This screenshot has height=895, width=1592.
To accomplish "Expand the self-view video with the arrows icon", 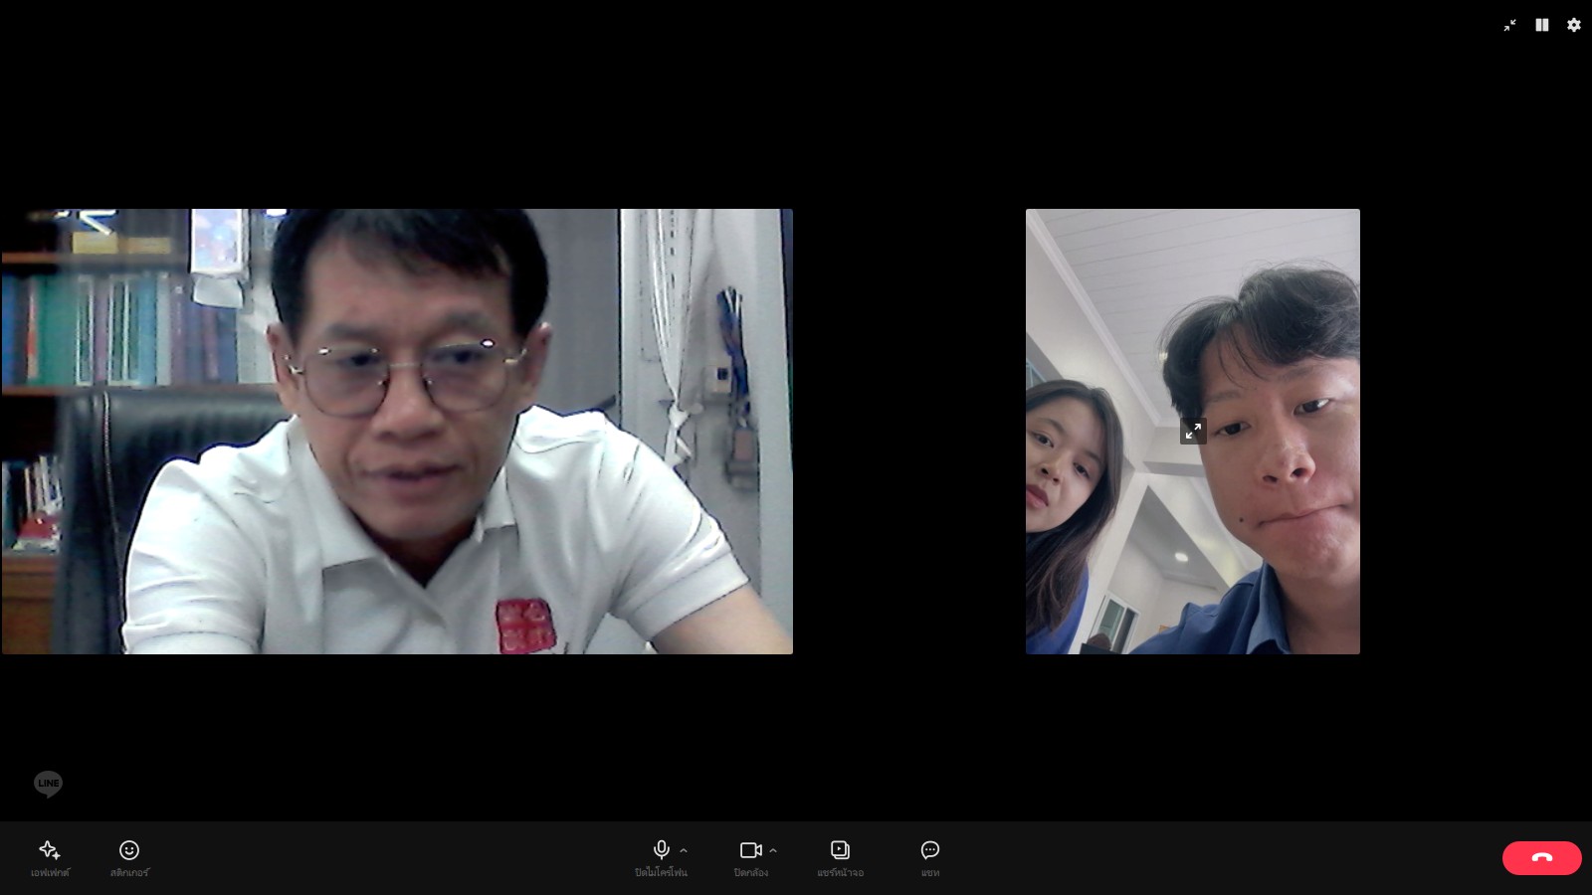I will 1193,431.
